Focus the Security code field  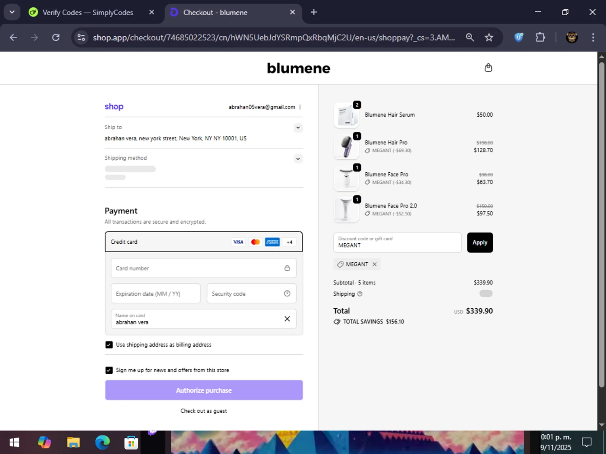click(251, 293)
